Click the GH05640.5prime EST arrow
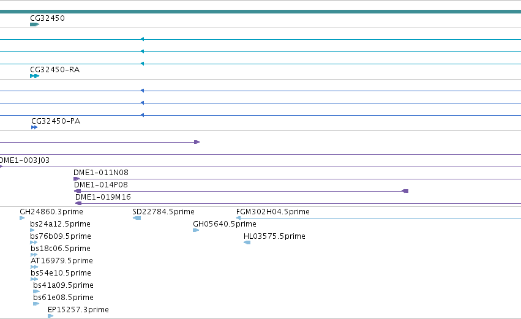The height and width of the screenshot is (319, 521). click(x=196, y=230)
